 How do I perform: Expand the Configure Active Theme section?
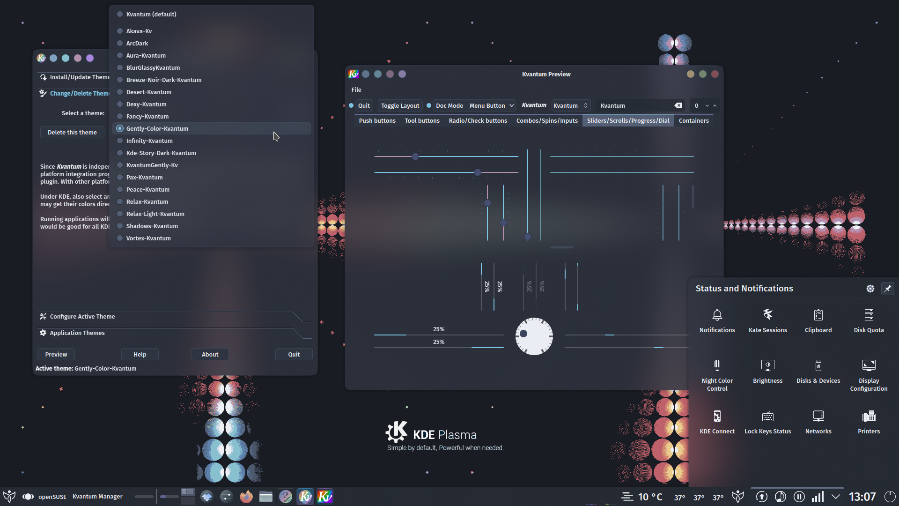(174, 317)
